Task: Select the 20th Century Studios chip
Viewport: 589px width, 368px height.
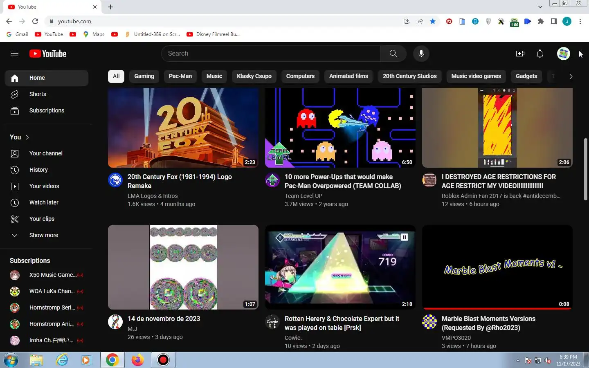Action: (x=409, y=76)
